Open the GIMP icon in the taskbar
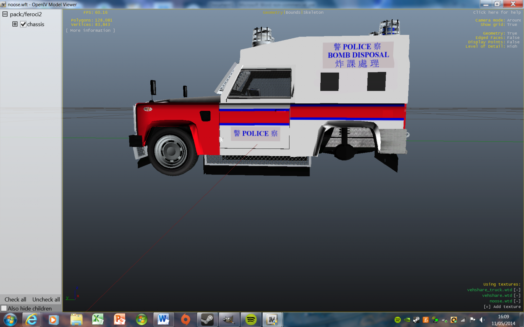 click(229, 319)
